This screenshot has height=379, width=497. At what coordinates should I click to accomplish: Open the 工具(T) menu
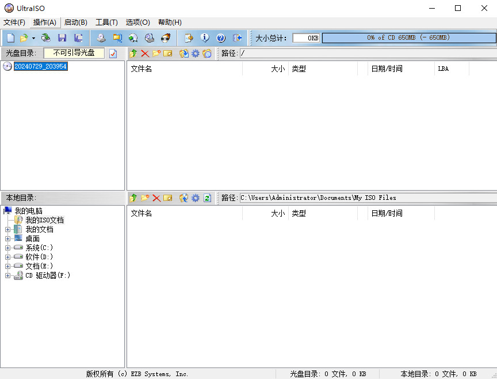click(106, 22)
